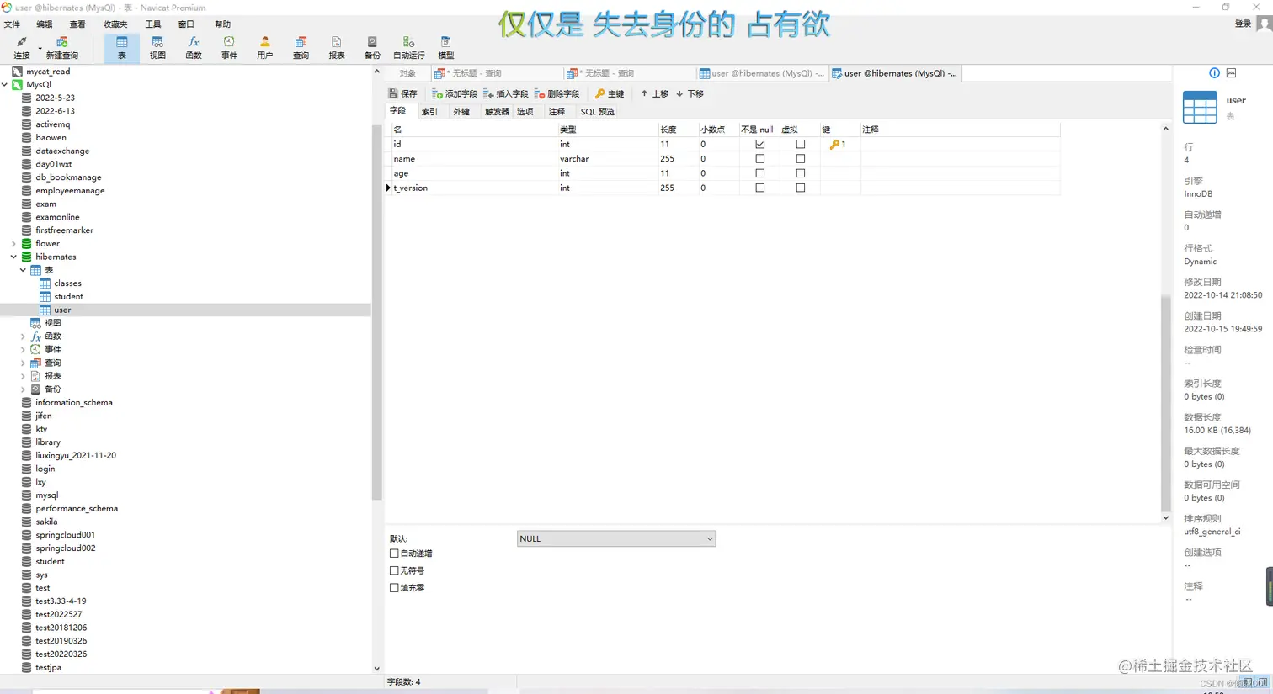Select the classes table in the tree
Screen dimensions: 1273x694
[x=67, y=283]
